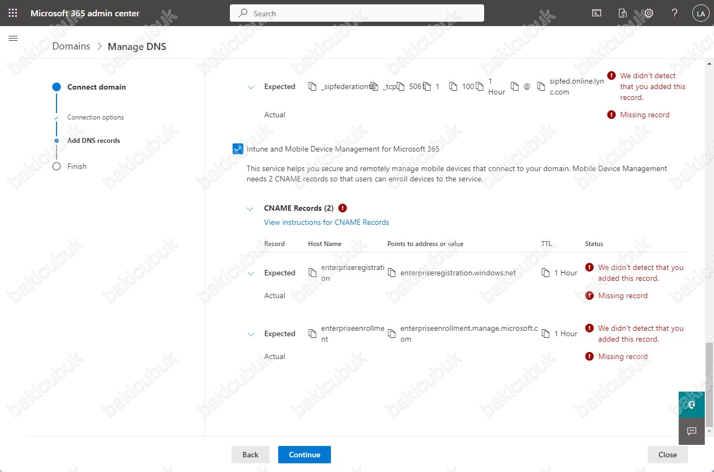Click the TTL column header
The image size is (714, 472).
pos(546,244)
